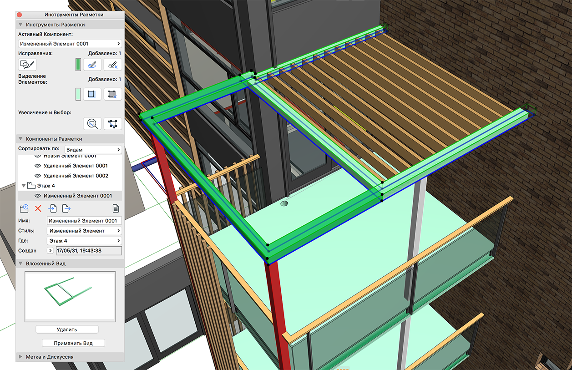Open the Активный Компонент dropdown
This screenshot has width=572, height=370.
tap(70, 44)
